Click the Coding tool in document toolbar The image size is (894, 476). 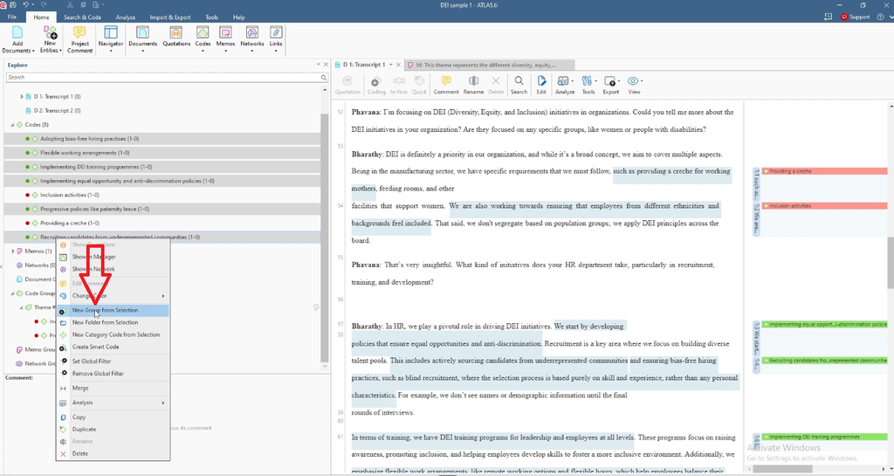click(x=375, y=85)
